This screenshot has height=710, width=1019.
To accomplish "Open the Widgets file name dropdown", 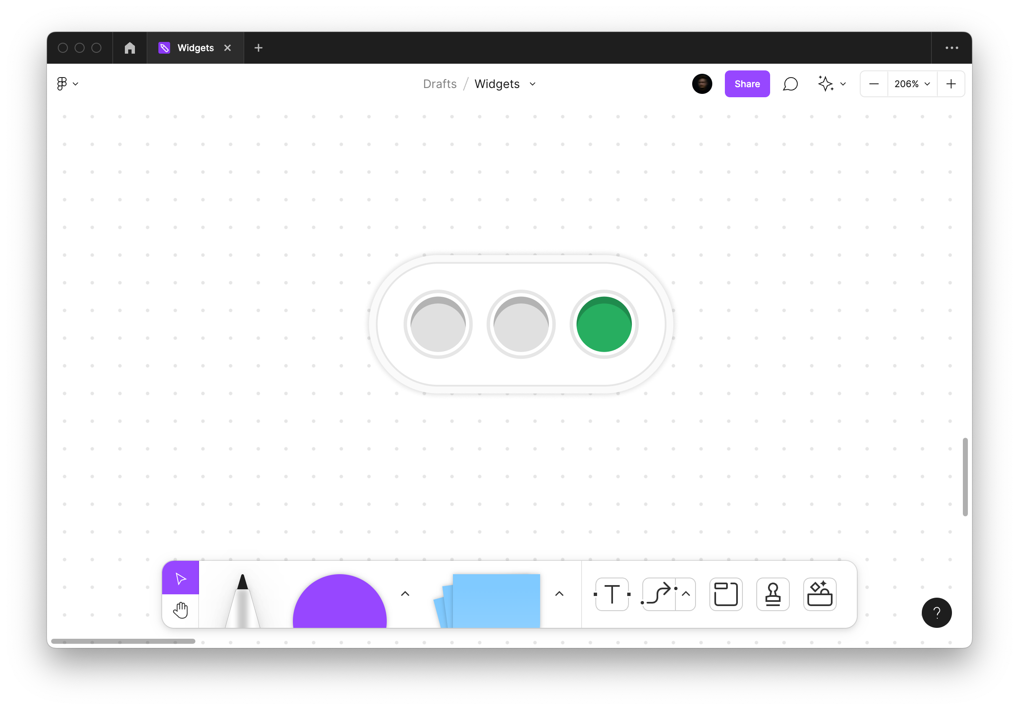I will pos(533,84).
